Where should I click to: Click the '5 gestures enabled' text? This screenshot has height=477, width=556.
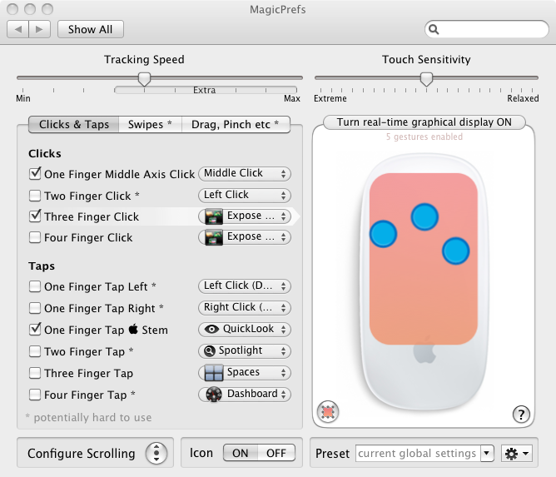pos(424,137)
